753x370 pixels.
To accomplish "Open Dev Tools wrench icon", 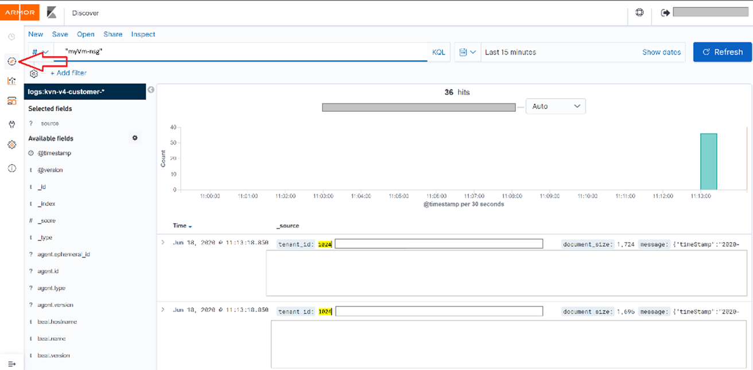I will 11,124.
